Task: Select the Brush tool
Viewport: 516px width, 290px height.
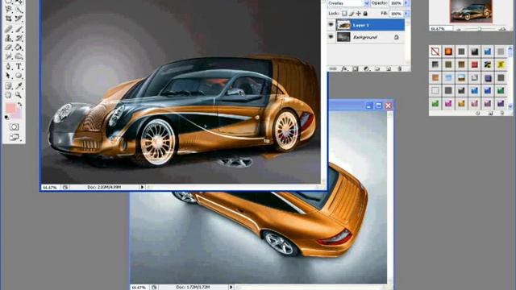Action: [19, 29]
